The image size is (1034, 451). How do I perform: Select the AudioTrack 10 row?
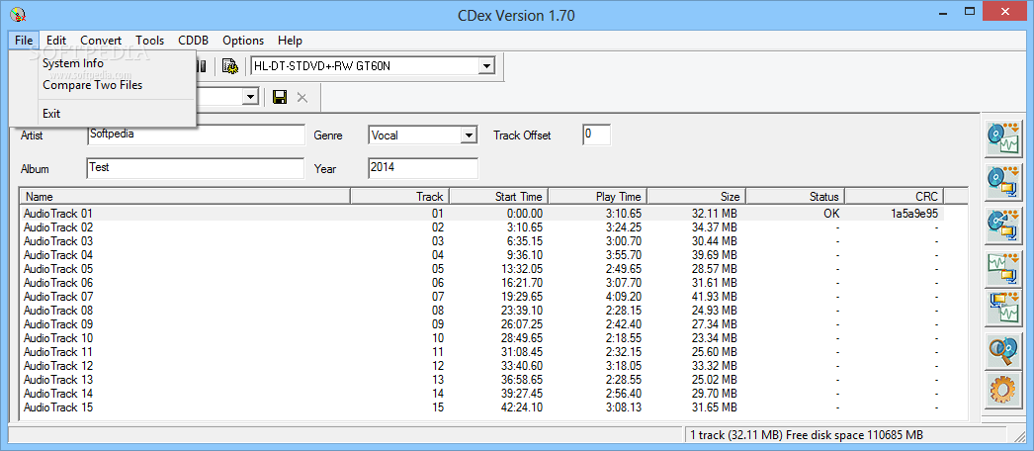(482, 337)
